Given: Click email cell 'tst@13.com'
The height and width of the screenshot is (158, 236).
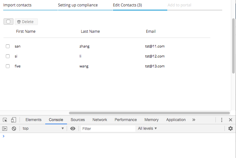Looking at the screenshot, I should coord(155,66).
